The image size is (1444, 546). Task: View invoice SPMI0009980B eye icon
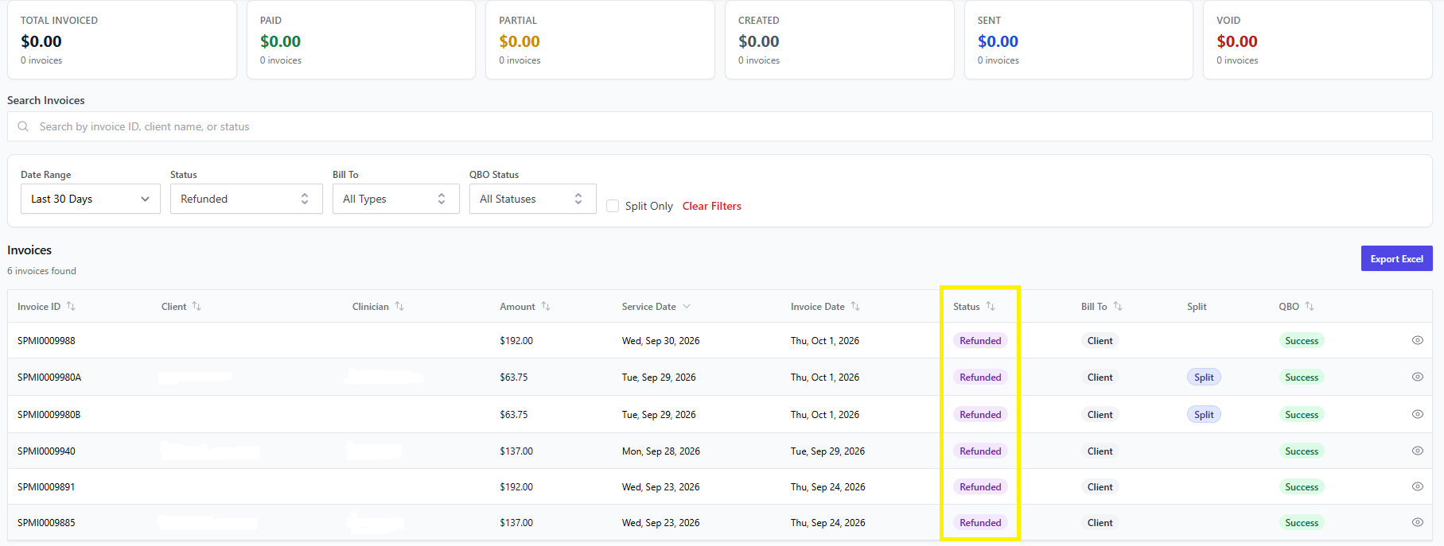click(1417, 414)
